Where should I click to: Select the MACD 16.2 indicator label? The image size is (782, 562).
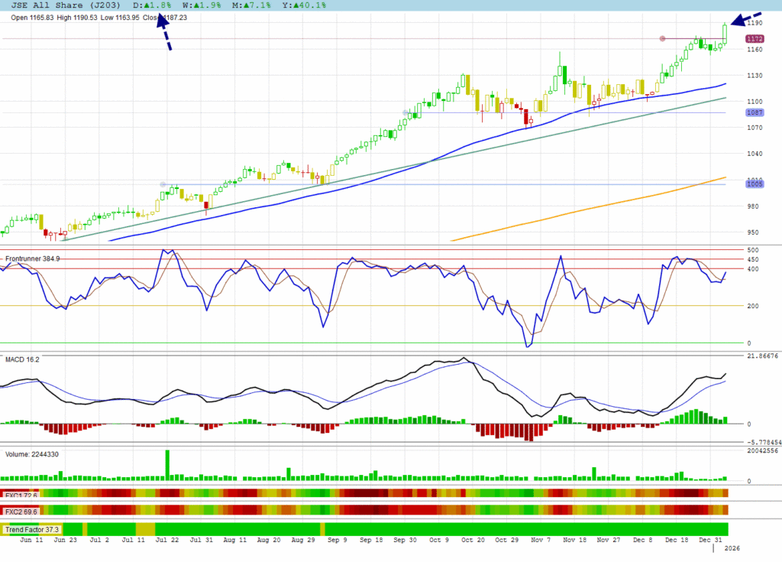click(x=23, y=359)
